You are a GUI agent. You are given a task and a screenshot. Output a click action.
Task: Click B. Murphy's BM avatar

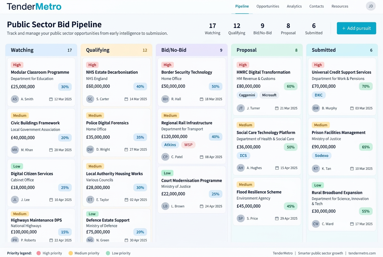pyautogui.click(x=316, y=108)
